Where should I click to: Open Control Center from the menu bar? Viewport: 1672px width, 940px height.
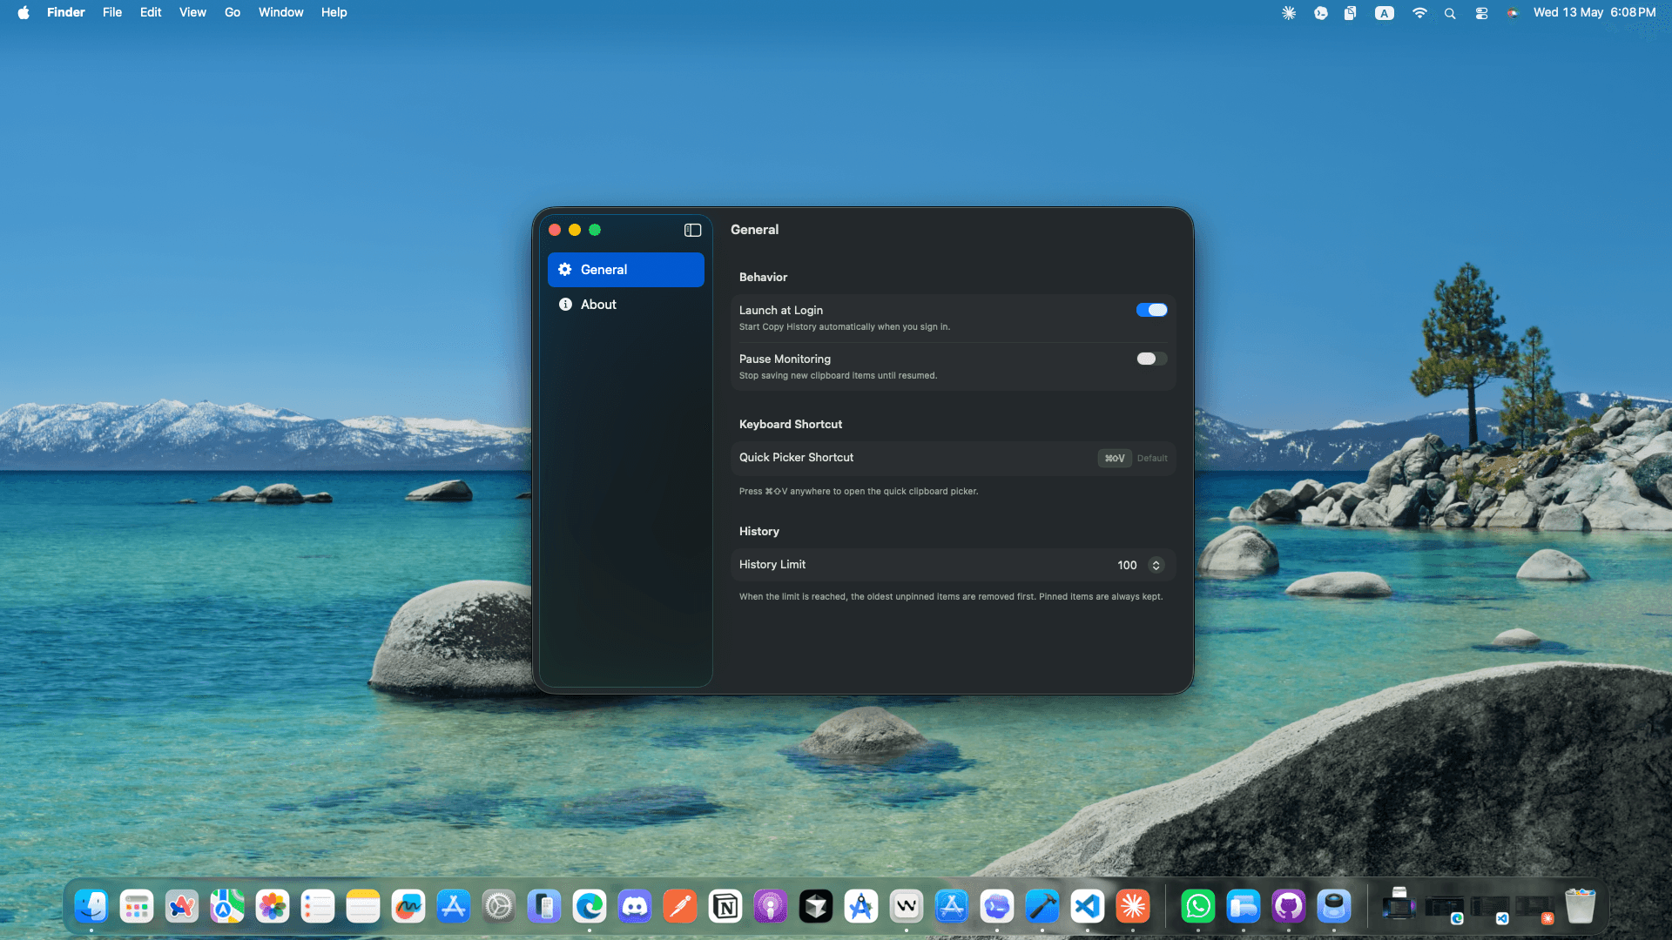coord(1481,13)
